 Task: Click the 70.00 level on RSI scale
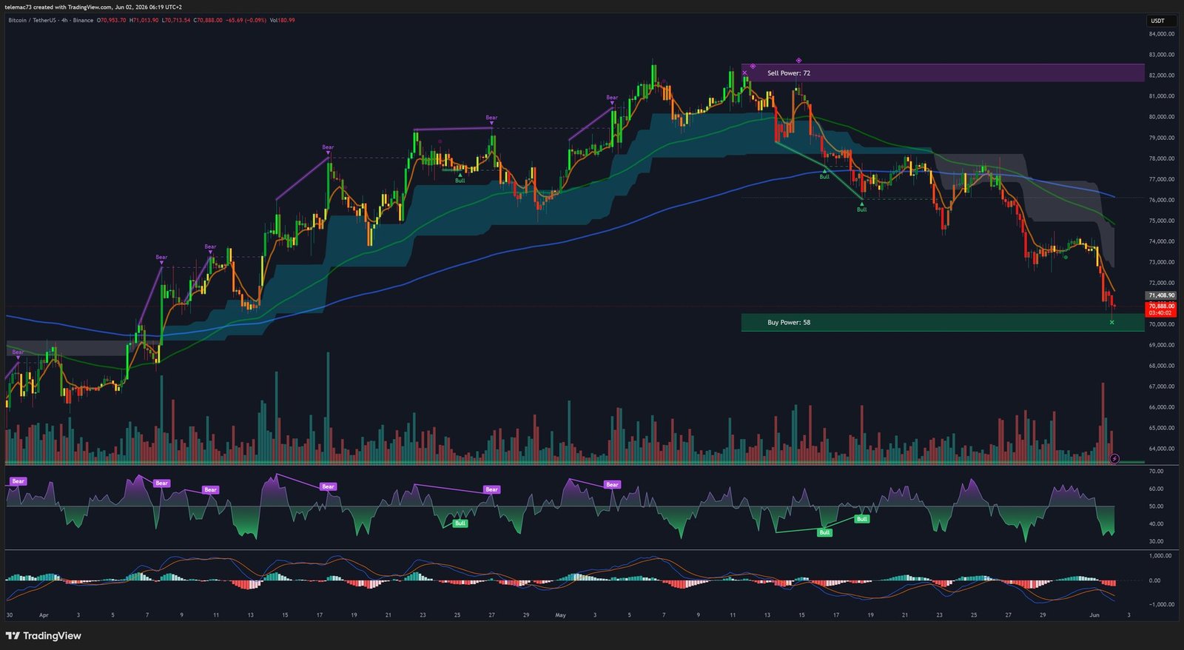click(x=1156, y=471)
